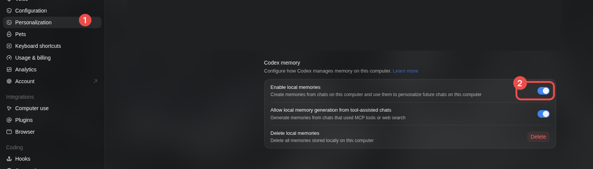This screenshot has width=593, height=169.
Task: Disable the Enable local memories toggle
Action: [543, 91]
